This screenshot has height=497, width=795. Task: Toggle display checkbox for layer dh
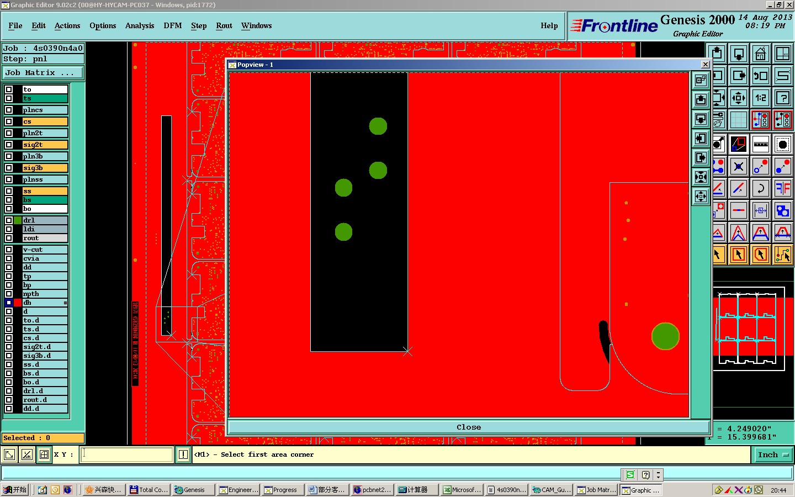pyautogui.click(x=9, y=303)
